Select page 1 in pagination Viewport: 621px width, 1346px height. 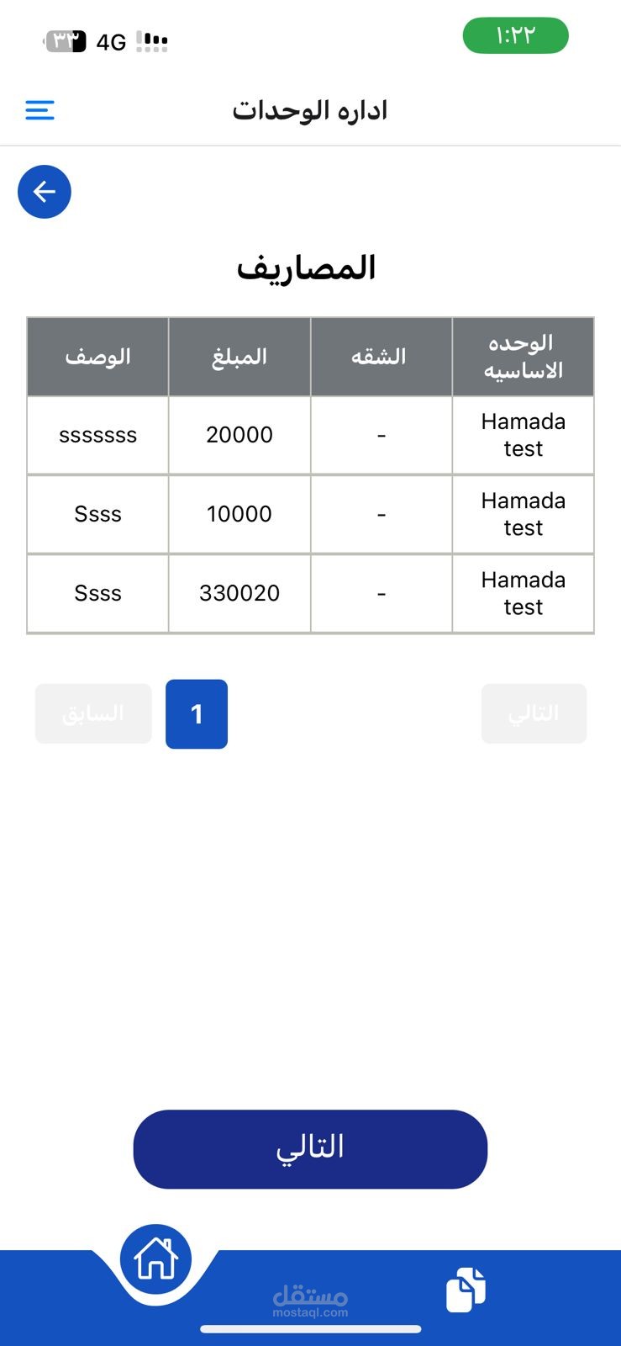coord(197,714)
